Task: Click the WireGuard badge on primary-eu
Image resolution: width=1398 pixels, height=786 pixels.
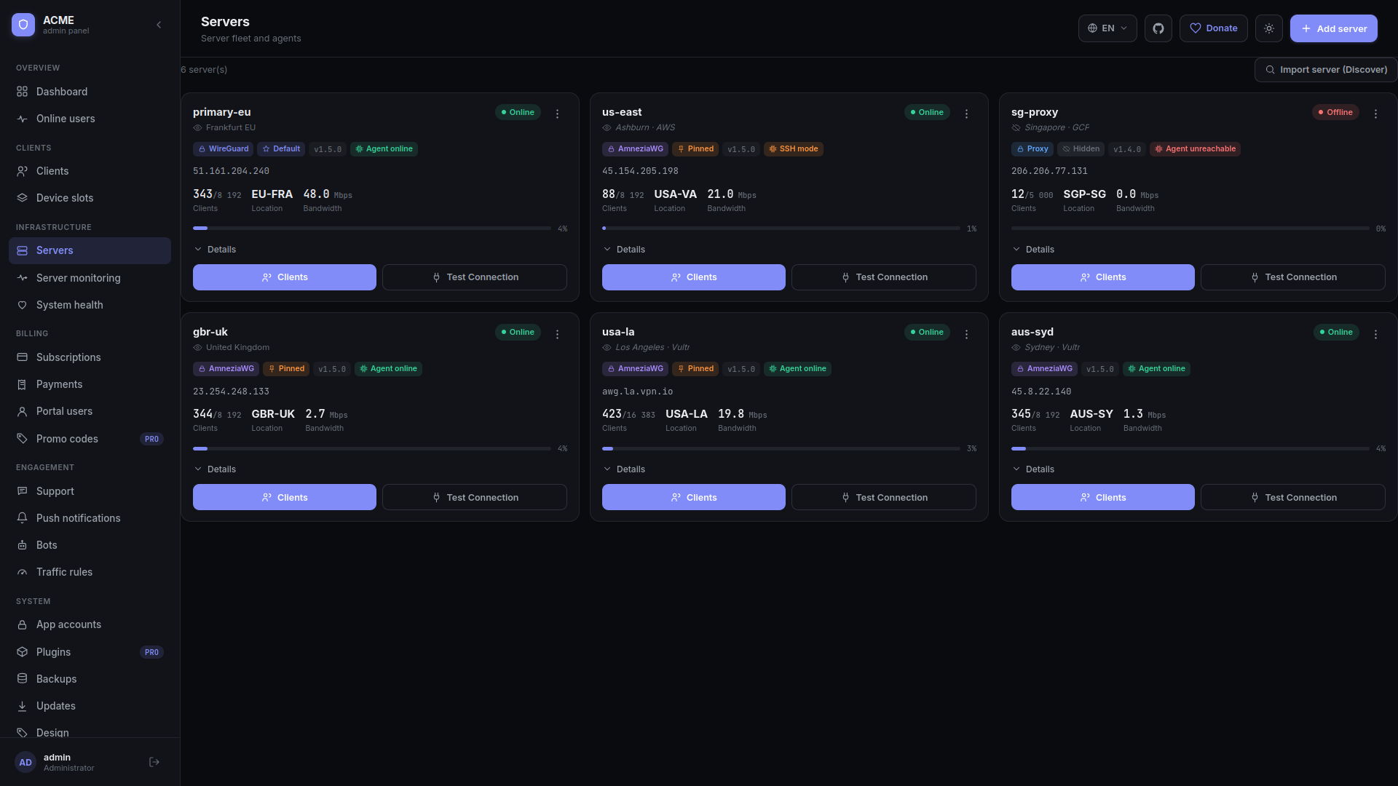Action: (224, 149)
